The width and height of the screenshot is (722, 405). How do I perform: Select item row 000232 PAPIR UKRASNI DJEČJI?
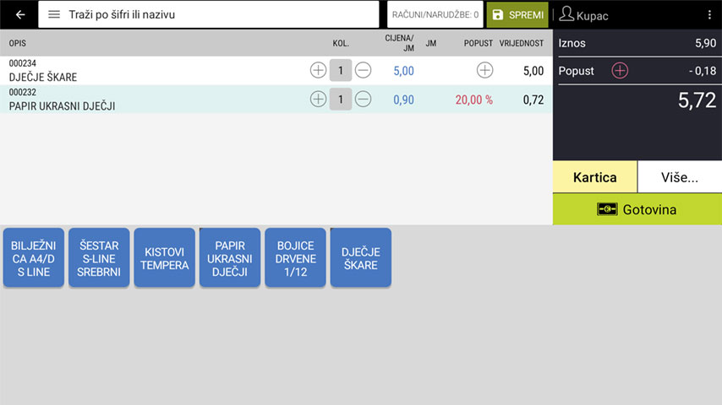(276, 100)
